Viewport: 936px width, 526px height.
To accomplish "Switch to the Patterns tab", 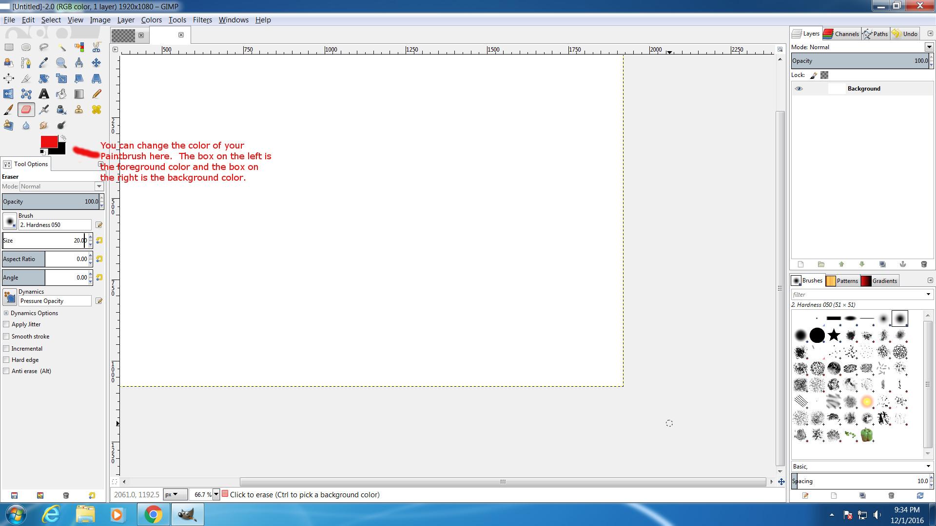I will (x=842, y=281).
